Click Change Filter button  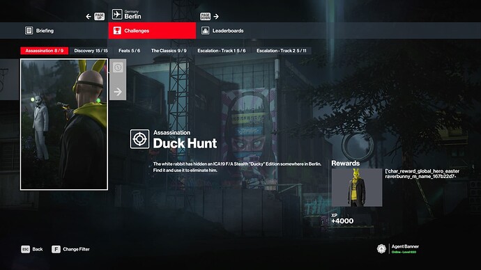click(76, 249)
